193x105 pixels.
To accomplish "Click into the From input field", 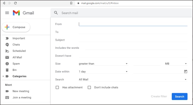I will [133, 24].
